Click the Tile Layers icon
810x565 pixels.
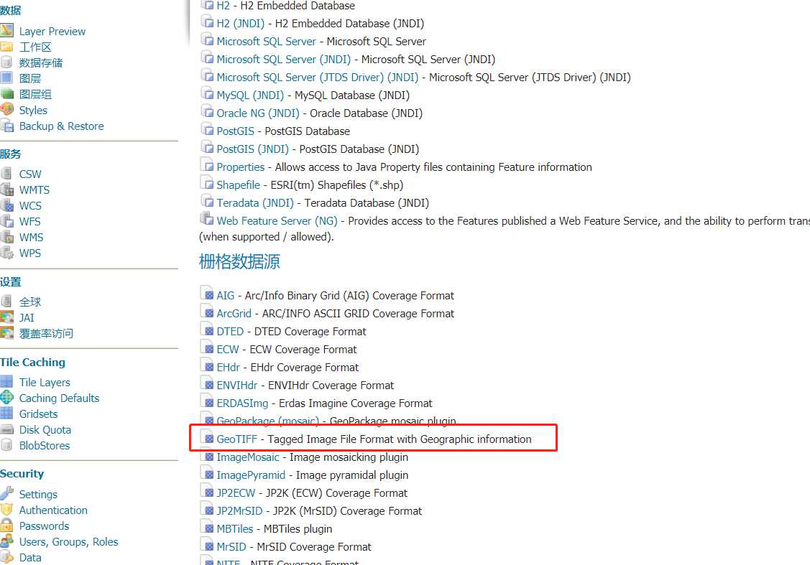pos(6,381)
